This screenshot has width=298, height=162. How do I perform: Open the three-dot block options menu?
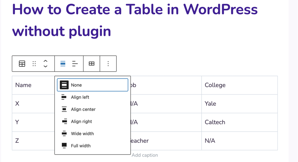tap(108, 63)
